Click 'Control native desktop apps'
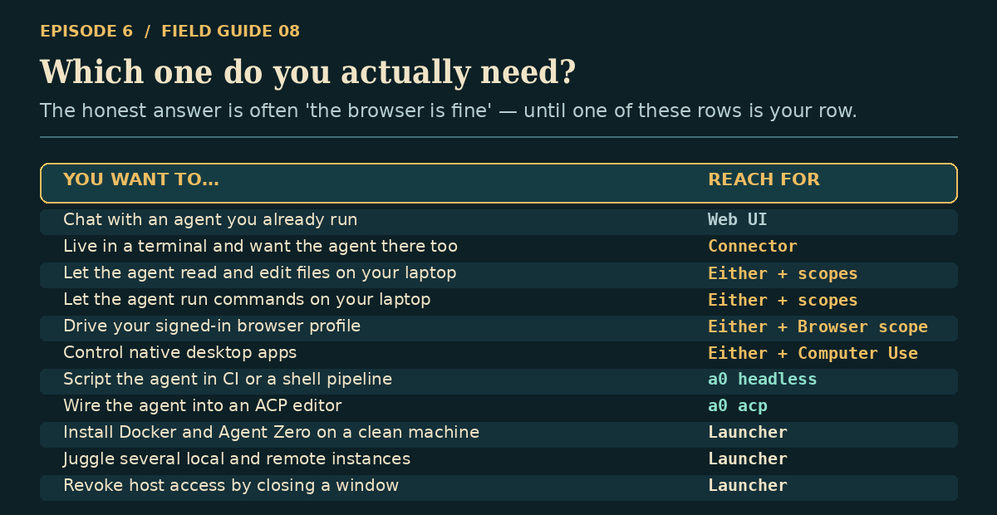 pyautogui.click(x=179, y=353)
